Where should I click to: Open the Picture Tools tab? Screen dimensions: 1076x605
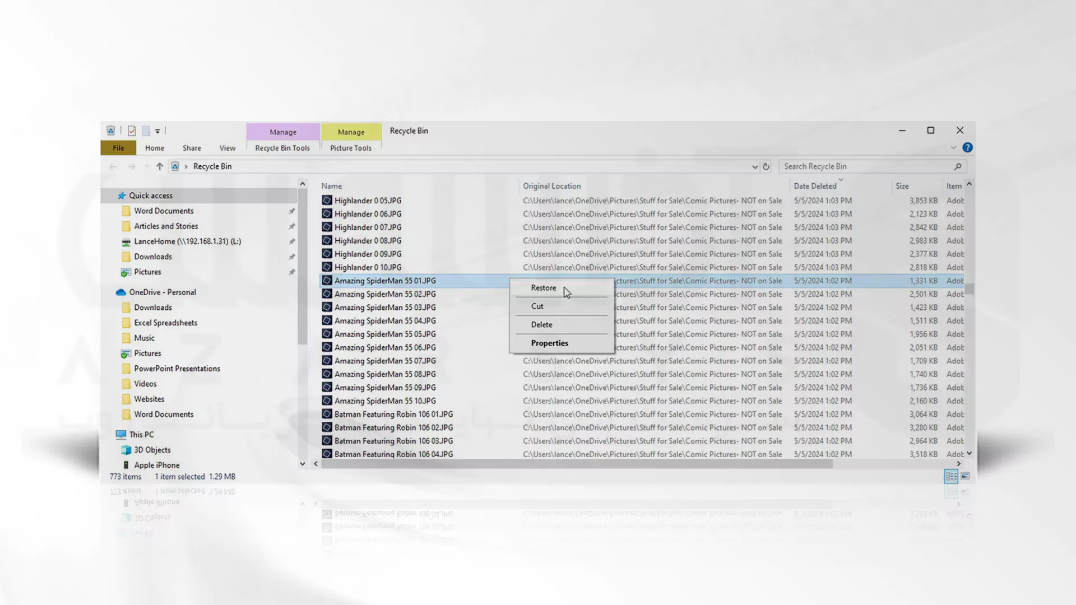pyautogui.click(x=351, y=148)
